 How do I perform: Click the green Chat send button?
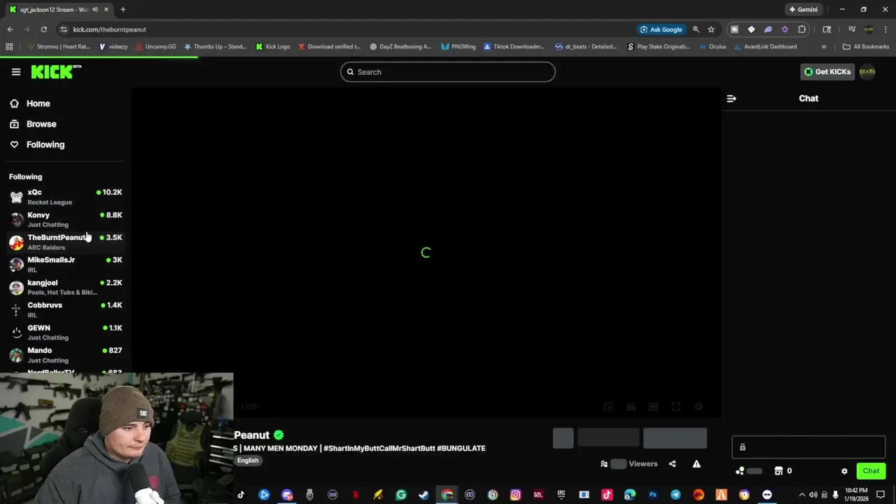(871, 471)
